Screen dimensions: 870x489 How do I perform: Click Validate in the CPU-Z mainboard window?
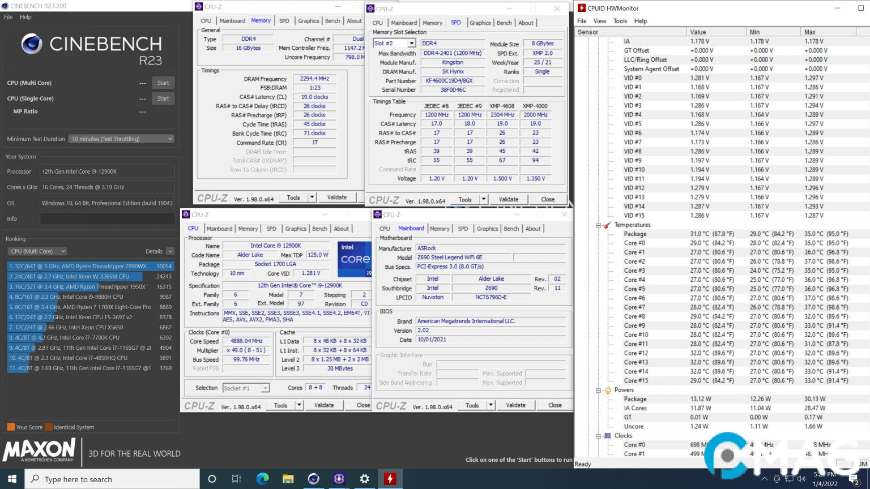515,405
